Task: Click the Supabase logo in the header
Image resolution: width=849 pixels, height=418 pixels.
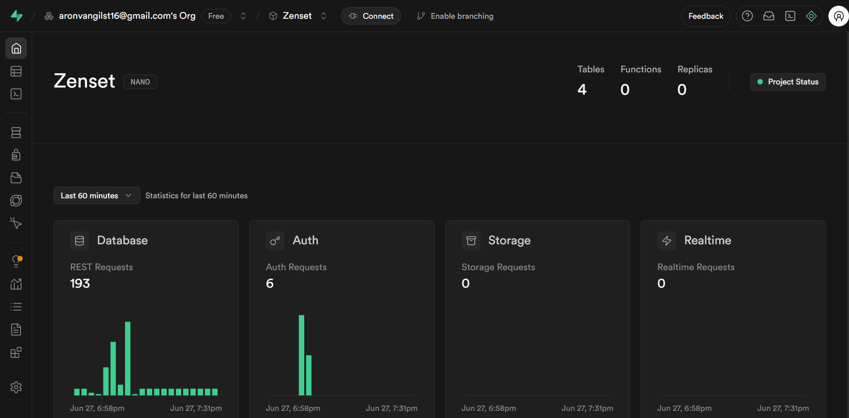Action: (x=17, y=16)
